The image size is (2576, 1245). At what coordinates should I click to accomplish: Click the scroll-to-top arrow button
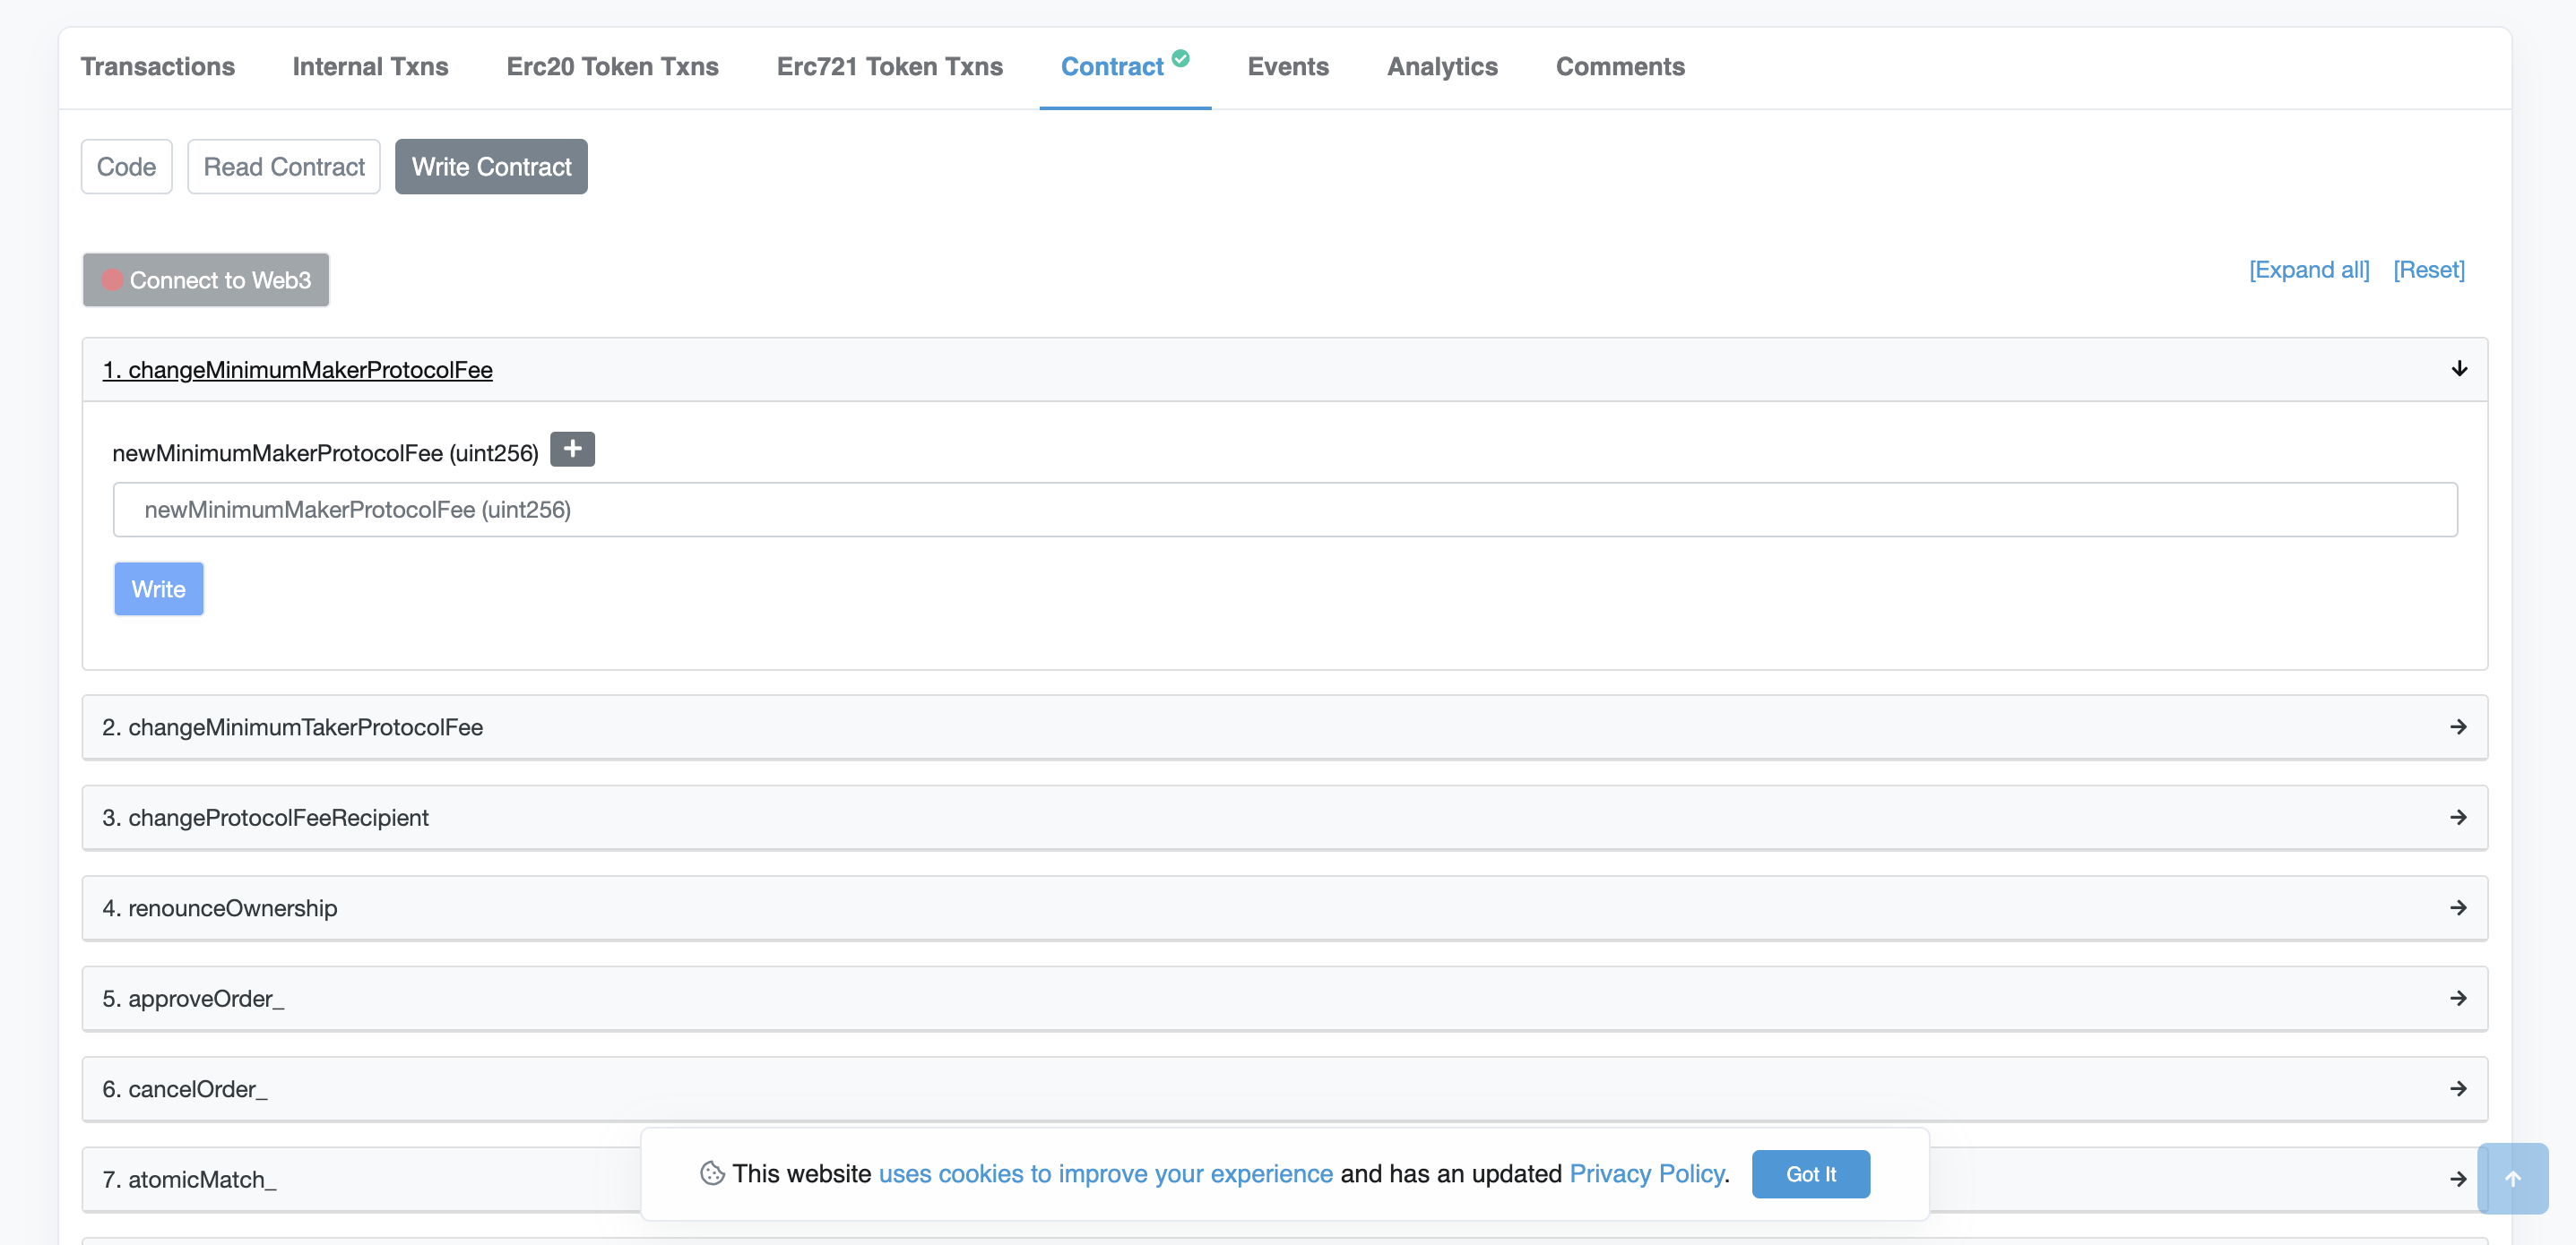[2512, 1178]
